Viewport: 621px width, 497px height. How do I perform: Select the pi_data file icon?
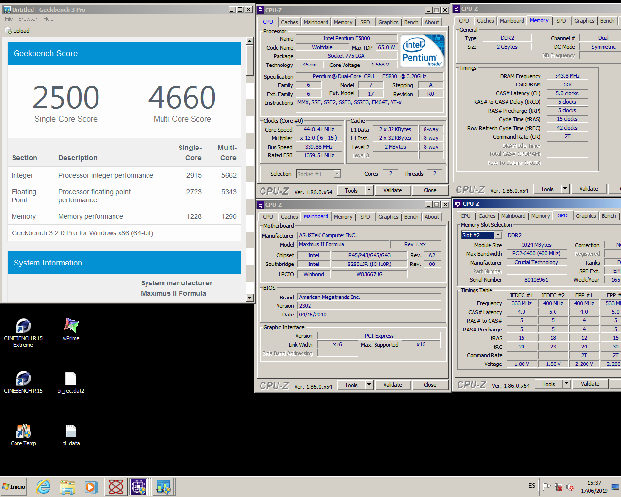pyautogui.click(x=71, y=434)
